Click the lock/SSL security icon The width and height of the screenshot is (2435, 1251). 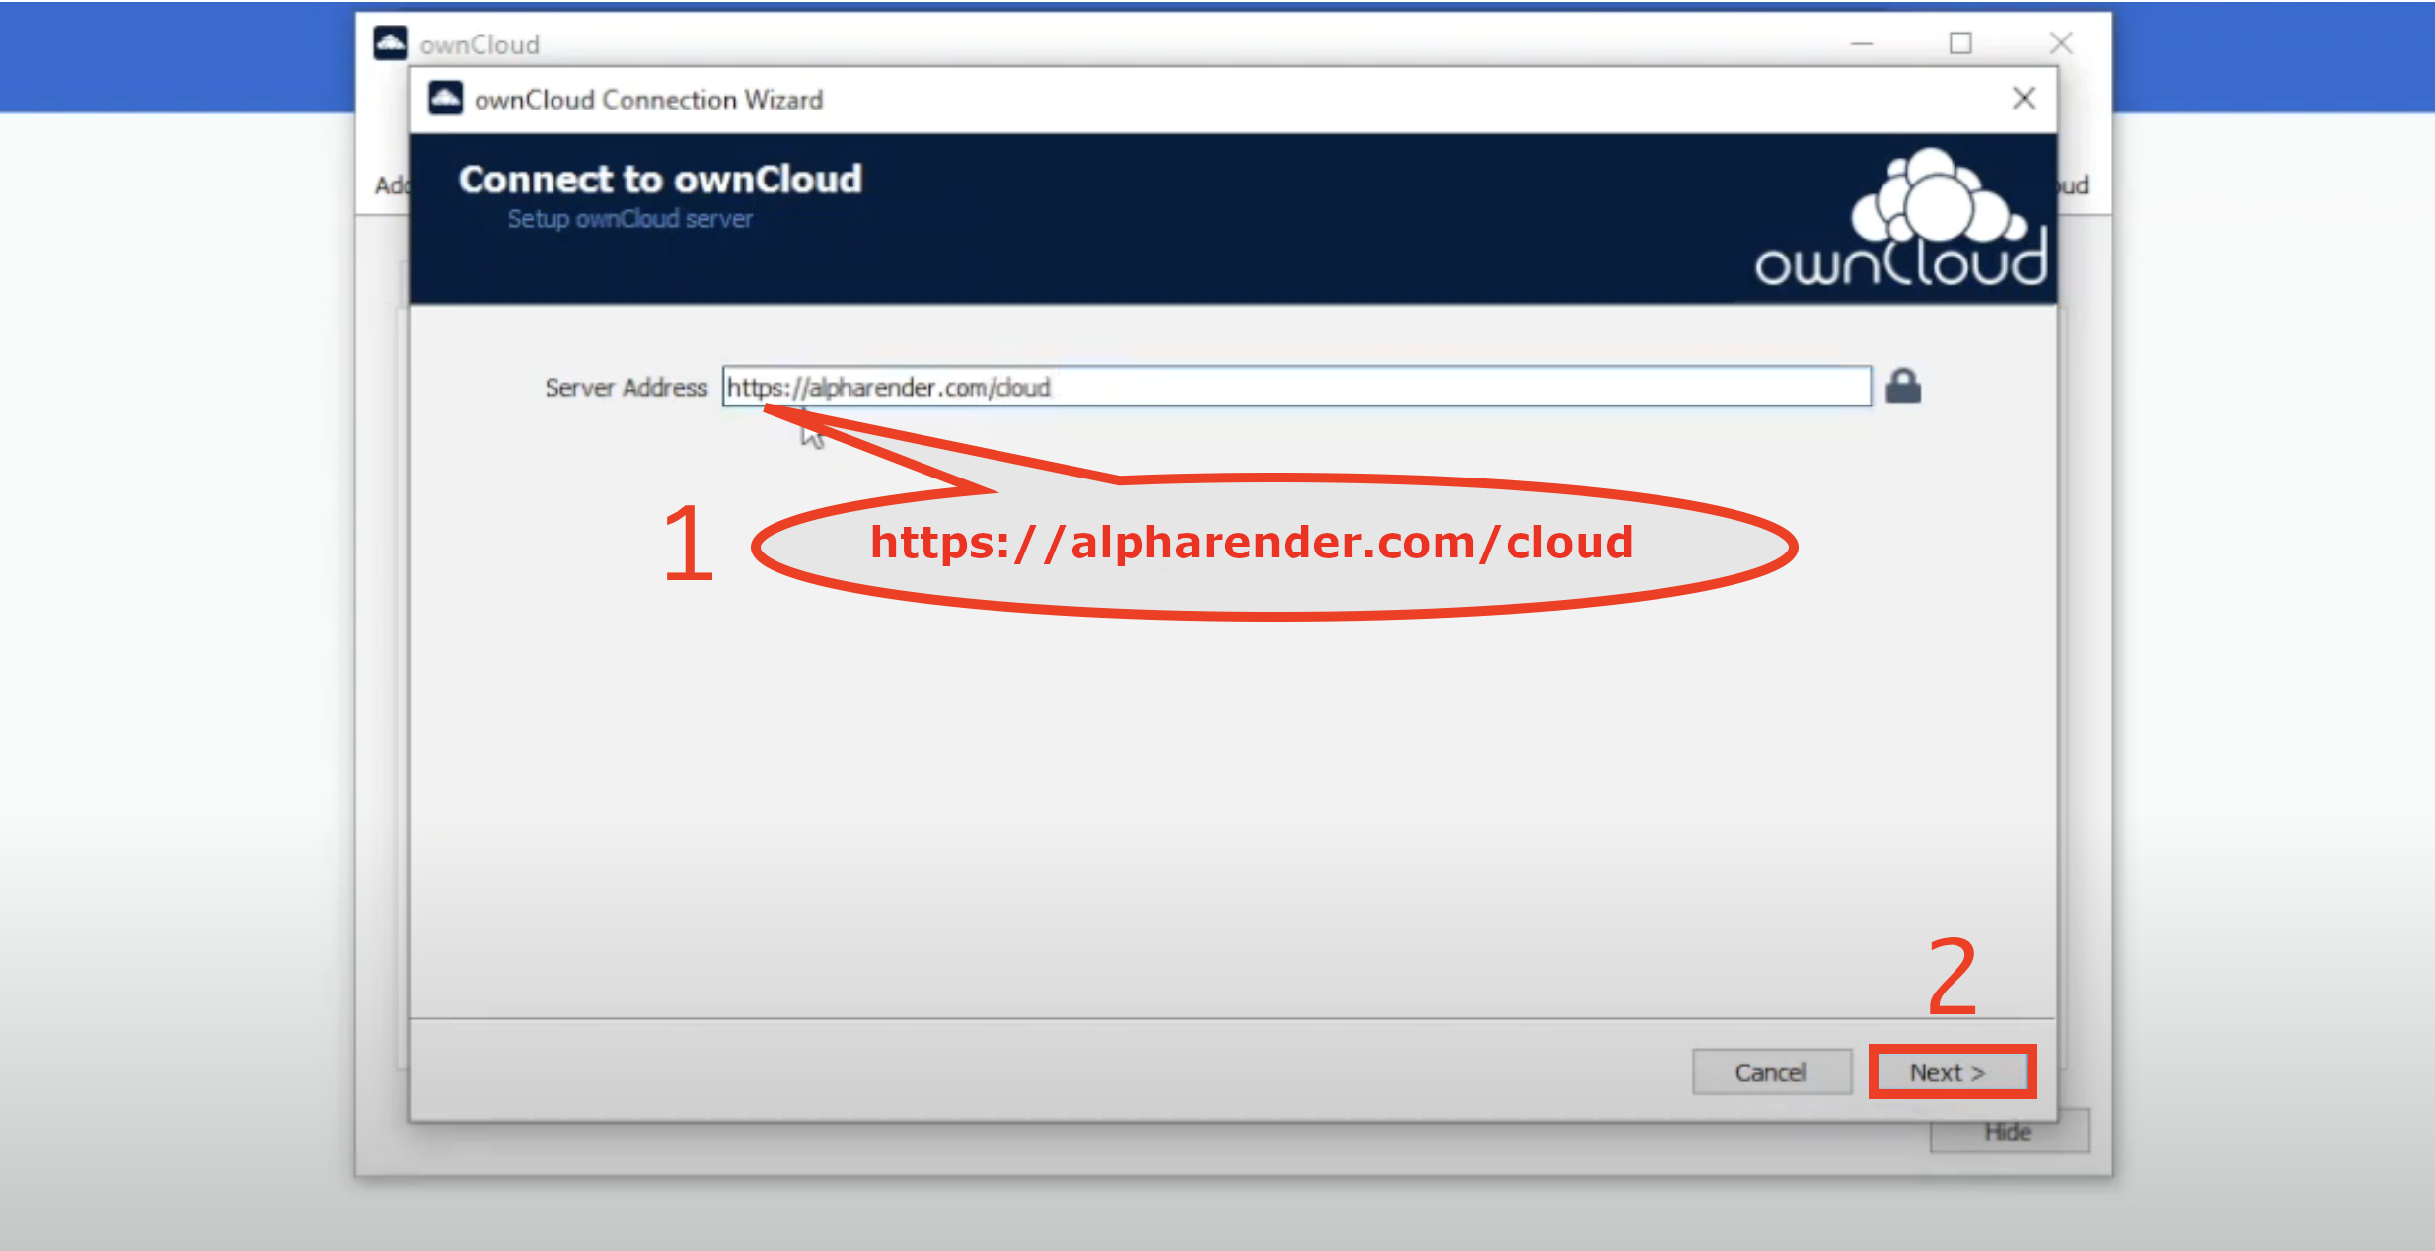click(1903, 386)
